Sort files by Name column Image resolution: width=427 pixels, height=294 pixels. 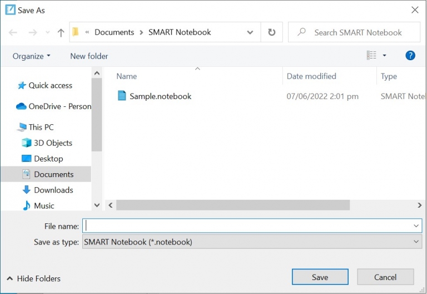[126, 76]
